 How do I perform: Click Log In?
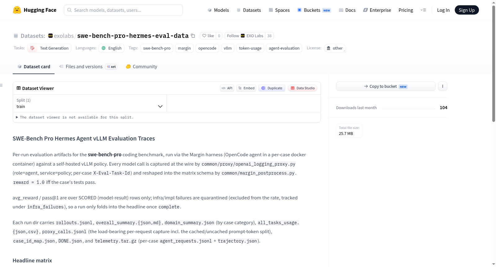point(443,10)
